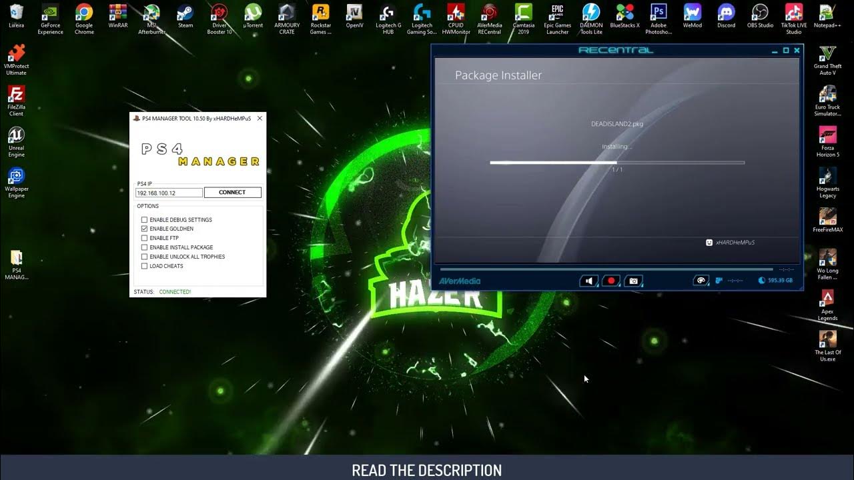Open Camtasia 2019 shortcut
This screenshot has height=480, width=854.
click(x=524, y=18)
